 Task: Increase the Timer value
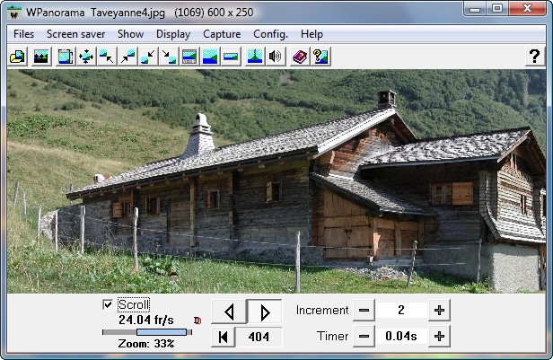click(439, 337)
